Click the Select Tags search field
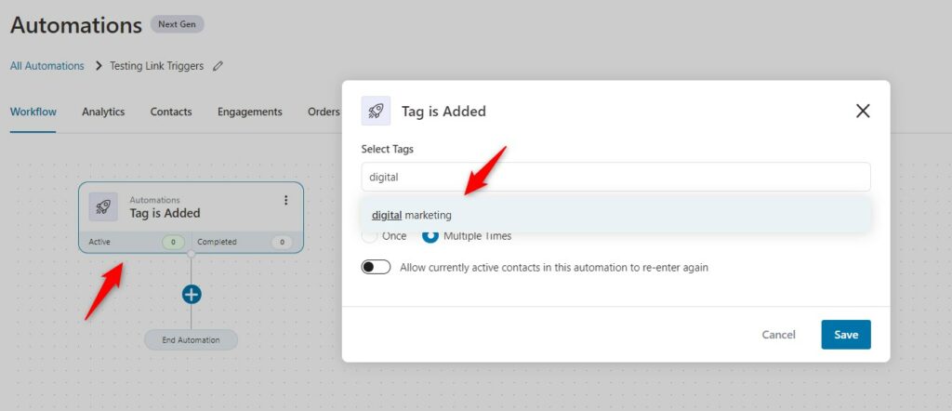The height and width of the screenshot is (411, 952). tap(615, 177)
